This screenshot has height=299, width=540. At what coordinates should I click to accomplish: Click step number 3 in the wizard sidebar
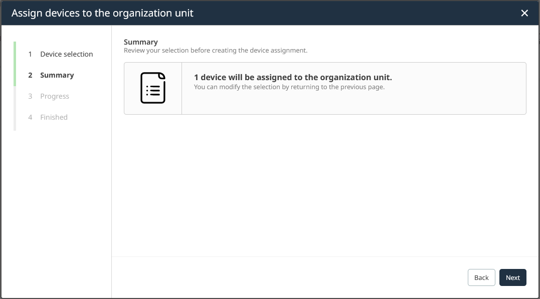click(x=31, y=96)
